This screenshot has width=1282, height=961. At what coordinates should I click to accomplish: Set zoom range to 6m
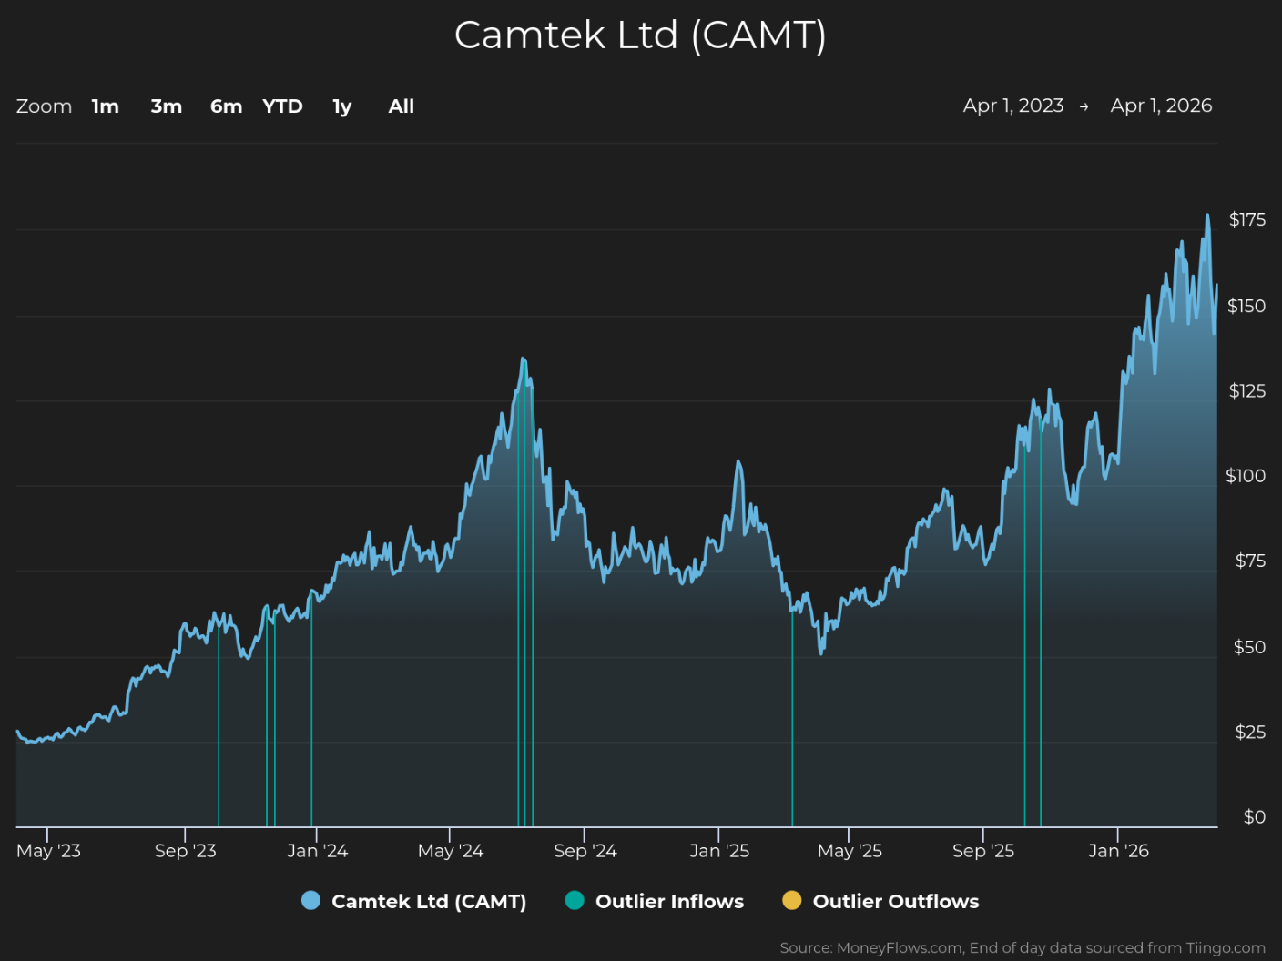pos(227,106)
